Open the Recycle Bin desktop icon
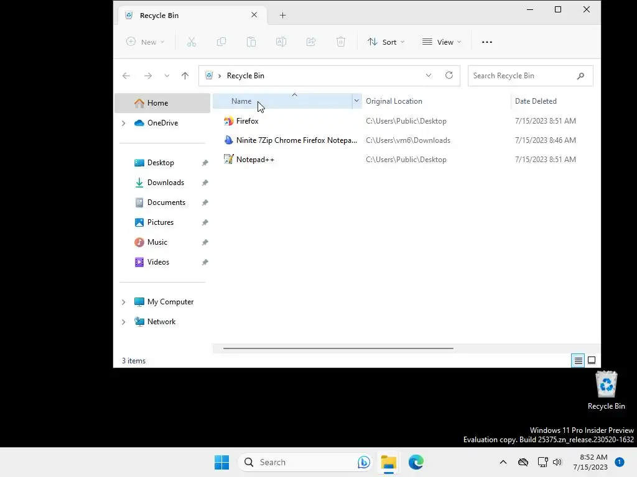 606,390
